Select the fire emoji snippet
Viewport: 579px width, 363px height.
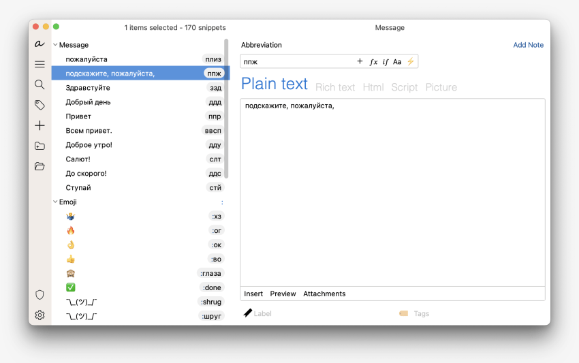click(71, 231)
